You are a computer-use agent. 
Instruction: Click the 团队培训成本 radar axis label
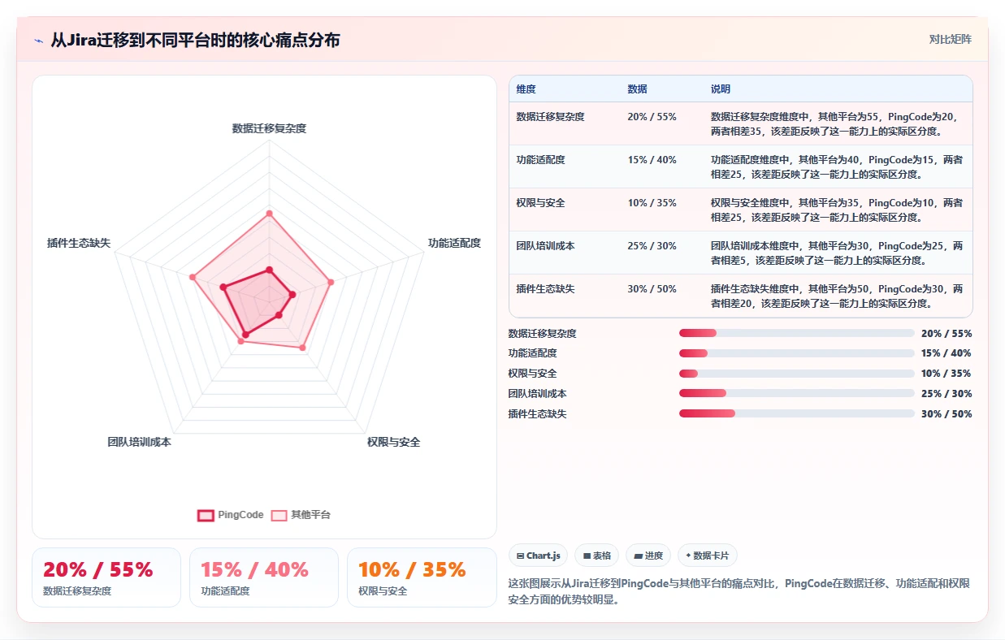pyautogui.click(x=139, y=443)
